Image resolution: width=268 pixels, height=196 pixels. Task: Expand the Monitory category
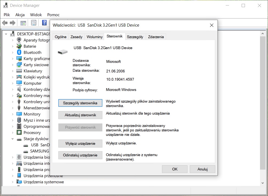tap(12, 114)
